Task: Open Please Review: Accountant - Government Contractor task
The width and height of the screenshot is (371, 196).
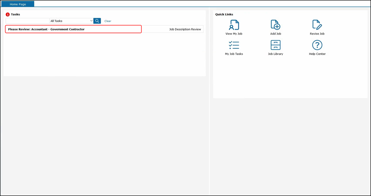Action: tap(46, 29)
